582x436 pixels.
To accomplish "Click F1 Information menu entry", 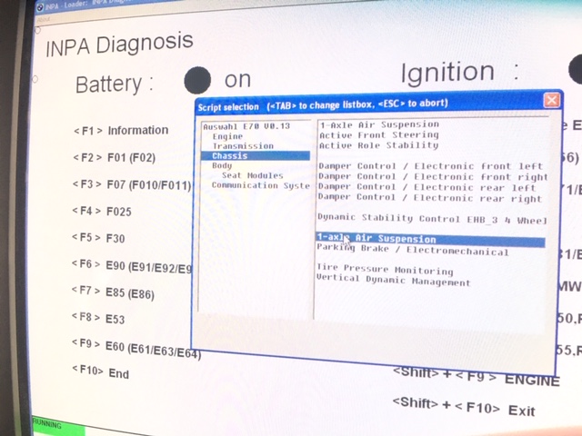I will 121,131.
